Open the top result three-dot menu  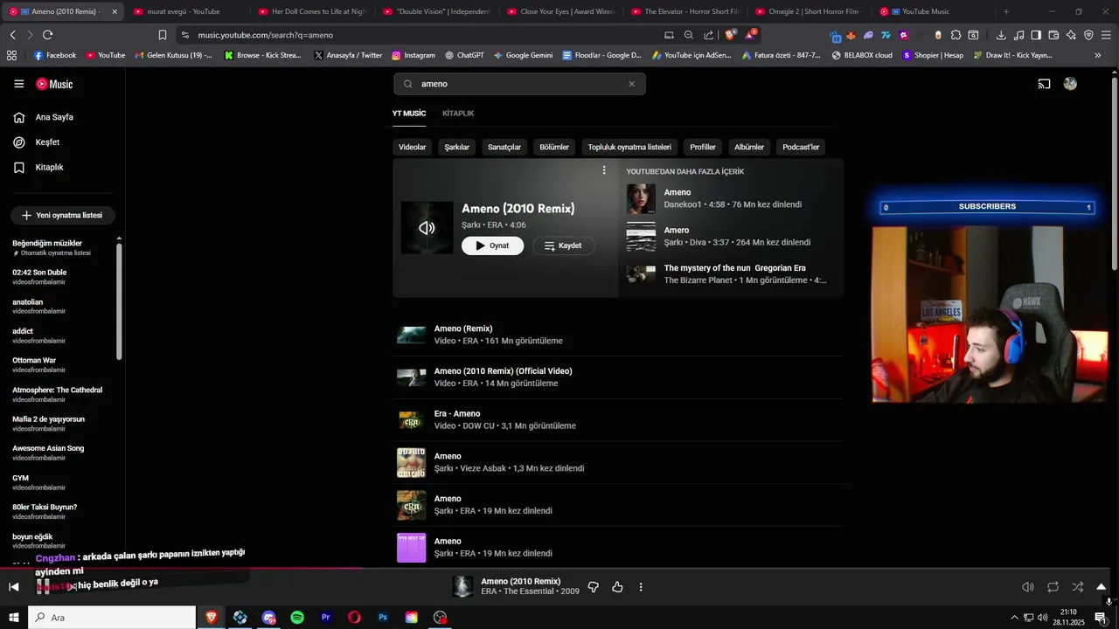point(604,170)
